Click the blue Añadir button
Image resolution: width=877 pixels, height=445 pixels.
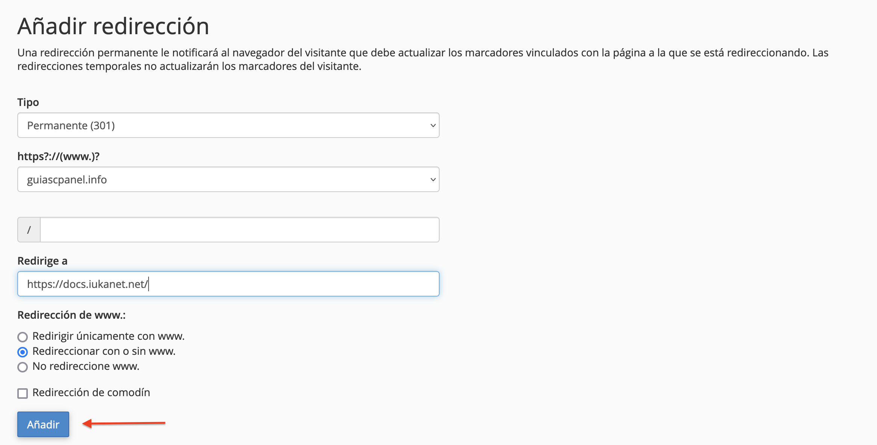coord(43,424)
